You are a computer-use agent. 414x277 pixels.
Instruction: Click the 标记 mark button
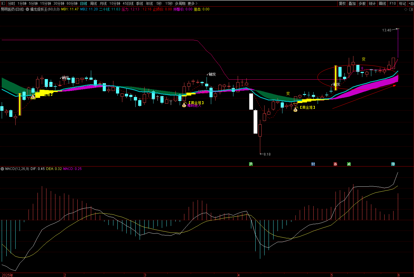[x=402, y=3]
